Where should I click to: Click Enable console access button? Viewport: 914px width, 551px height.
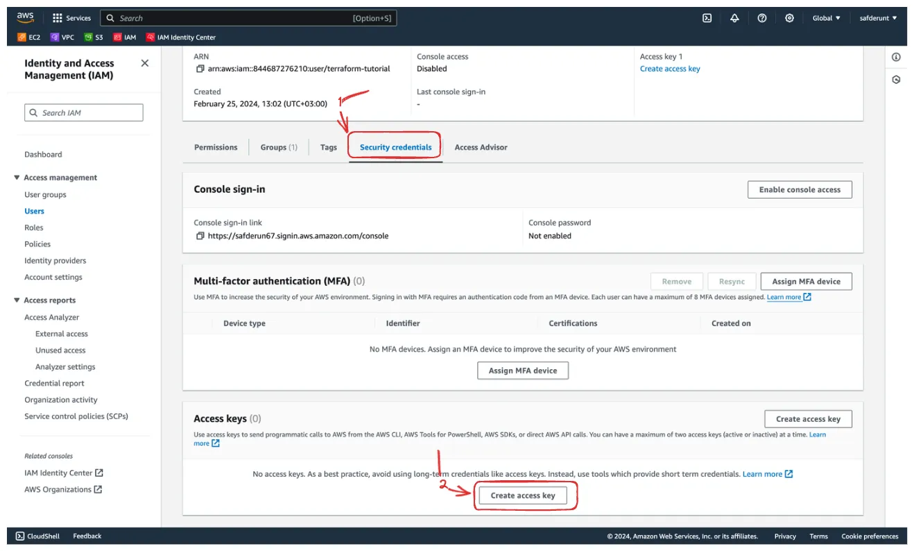[x=800, y=189]
